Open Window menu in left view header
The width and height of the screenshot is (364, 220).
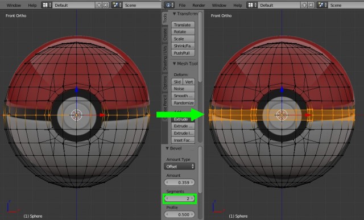14,5
